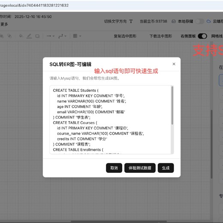
Task: Click the save time 2025-12-10 16:45:50 text
Action: click(x=33, y=17)
